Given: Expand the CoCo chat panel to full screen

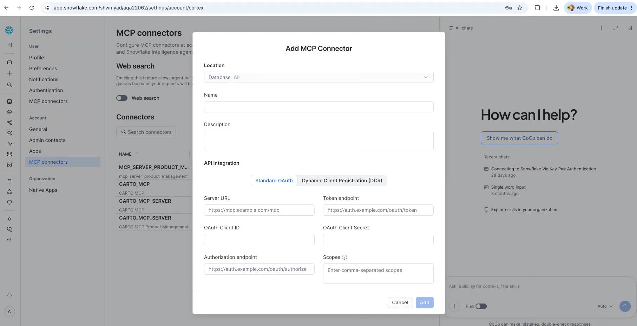Looking at the screenshot, I should pos(615,28).
